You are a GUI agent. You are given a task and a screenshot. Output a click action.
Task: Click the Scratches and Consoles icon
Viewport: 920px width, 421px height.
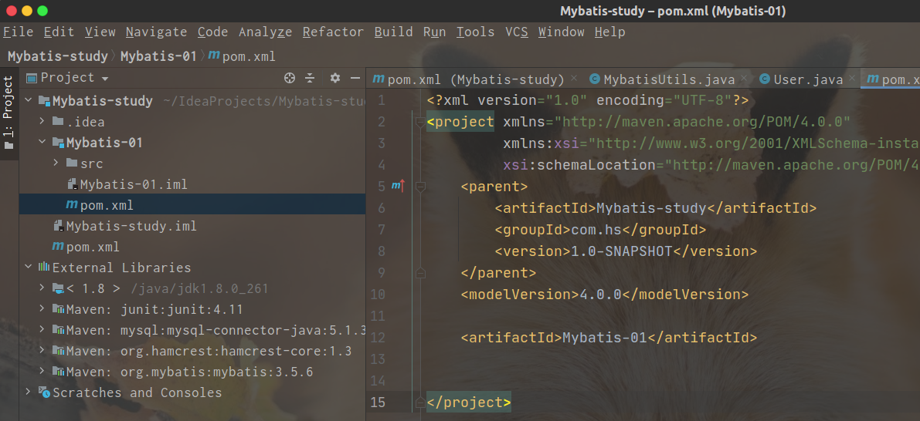pos(45,392)
